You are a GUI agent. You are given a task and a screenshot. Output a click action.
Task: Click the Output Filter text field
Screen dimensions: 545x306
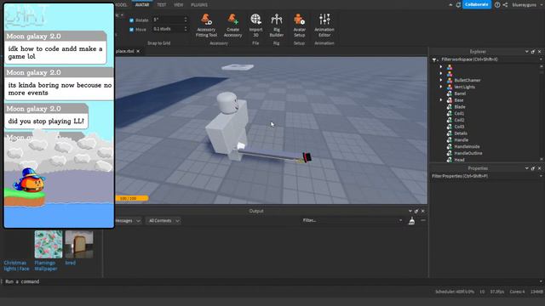point(350,220)
